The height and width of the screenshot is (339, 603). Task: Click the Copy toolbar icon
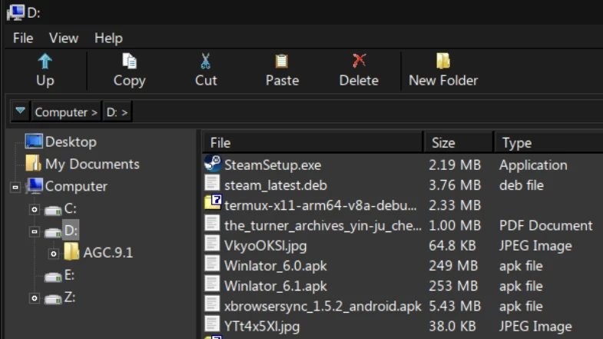point(129,61)
